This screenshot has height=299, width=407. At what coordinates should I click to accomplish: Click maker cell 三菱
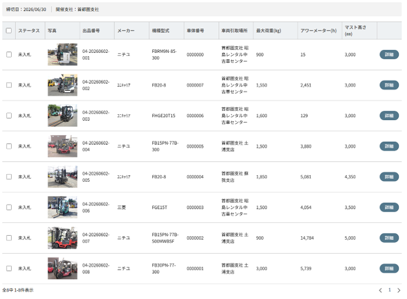tap(122, 208)
